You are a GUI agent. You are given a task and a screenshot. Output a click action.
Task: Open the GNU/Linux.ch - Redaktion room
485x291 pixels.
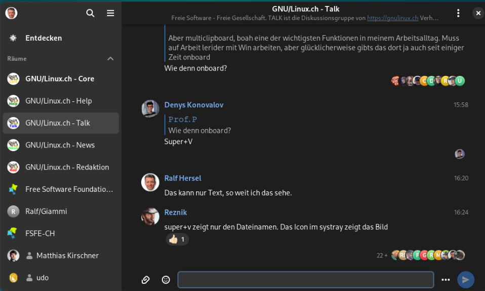(61, 167)
